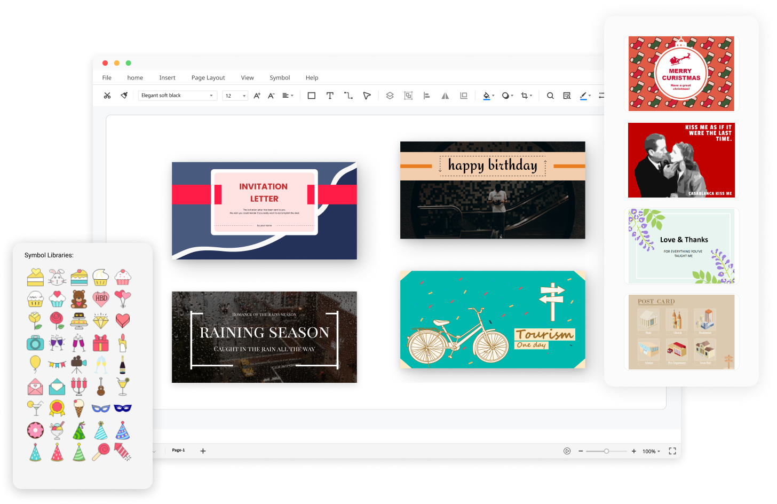The height and width of the screenshot is (504, 777).
Task: Select the Raining Season card on canvas
Action: point(264,337)
